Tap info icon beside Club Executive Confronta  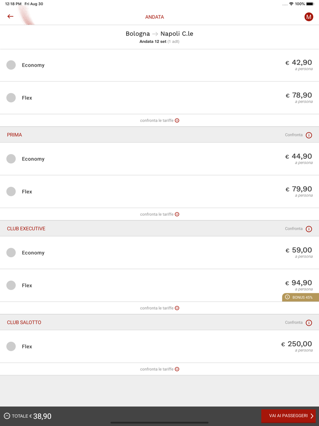tap(309, 229)
